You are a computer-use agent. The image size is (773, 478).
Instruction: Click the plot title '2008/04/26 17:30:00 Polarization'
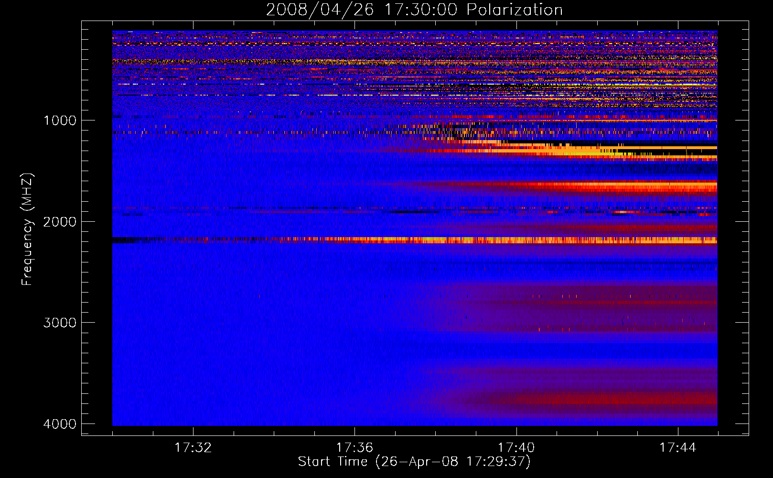[414, 10]
